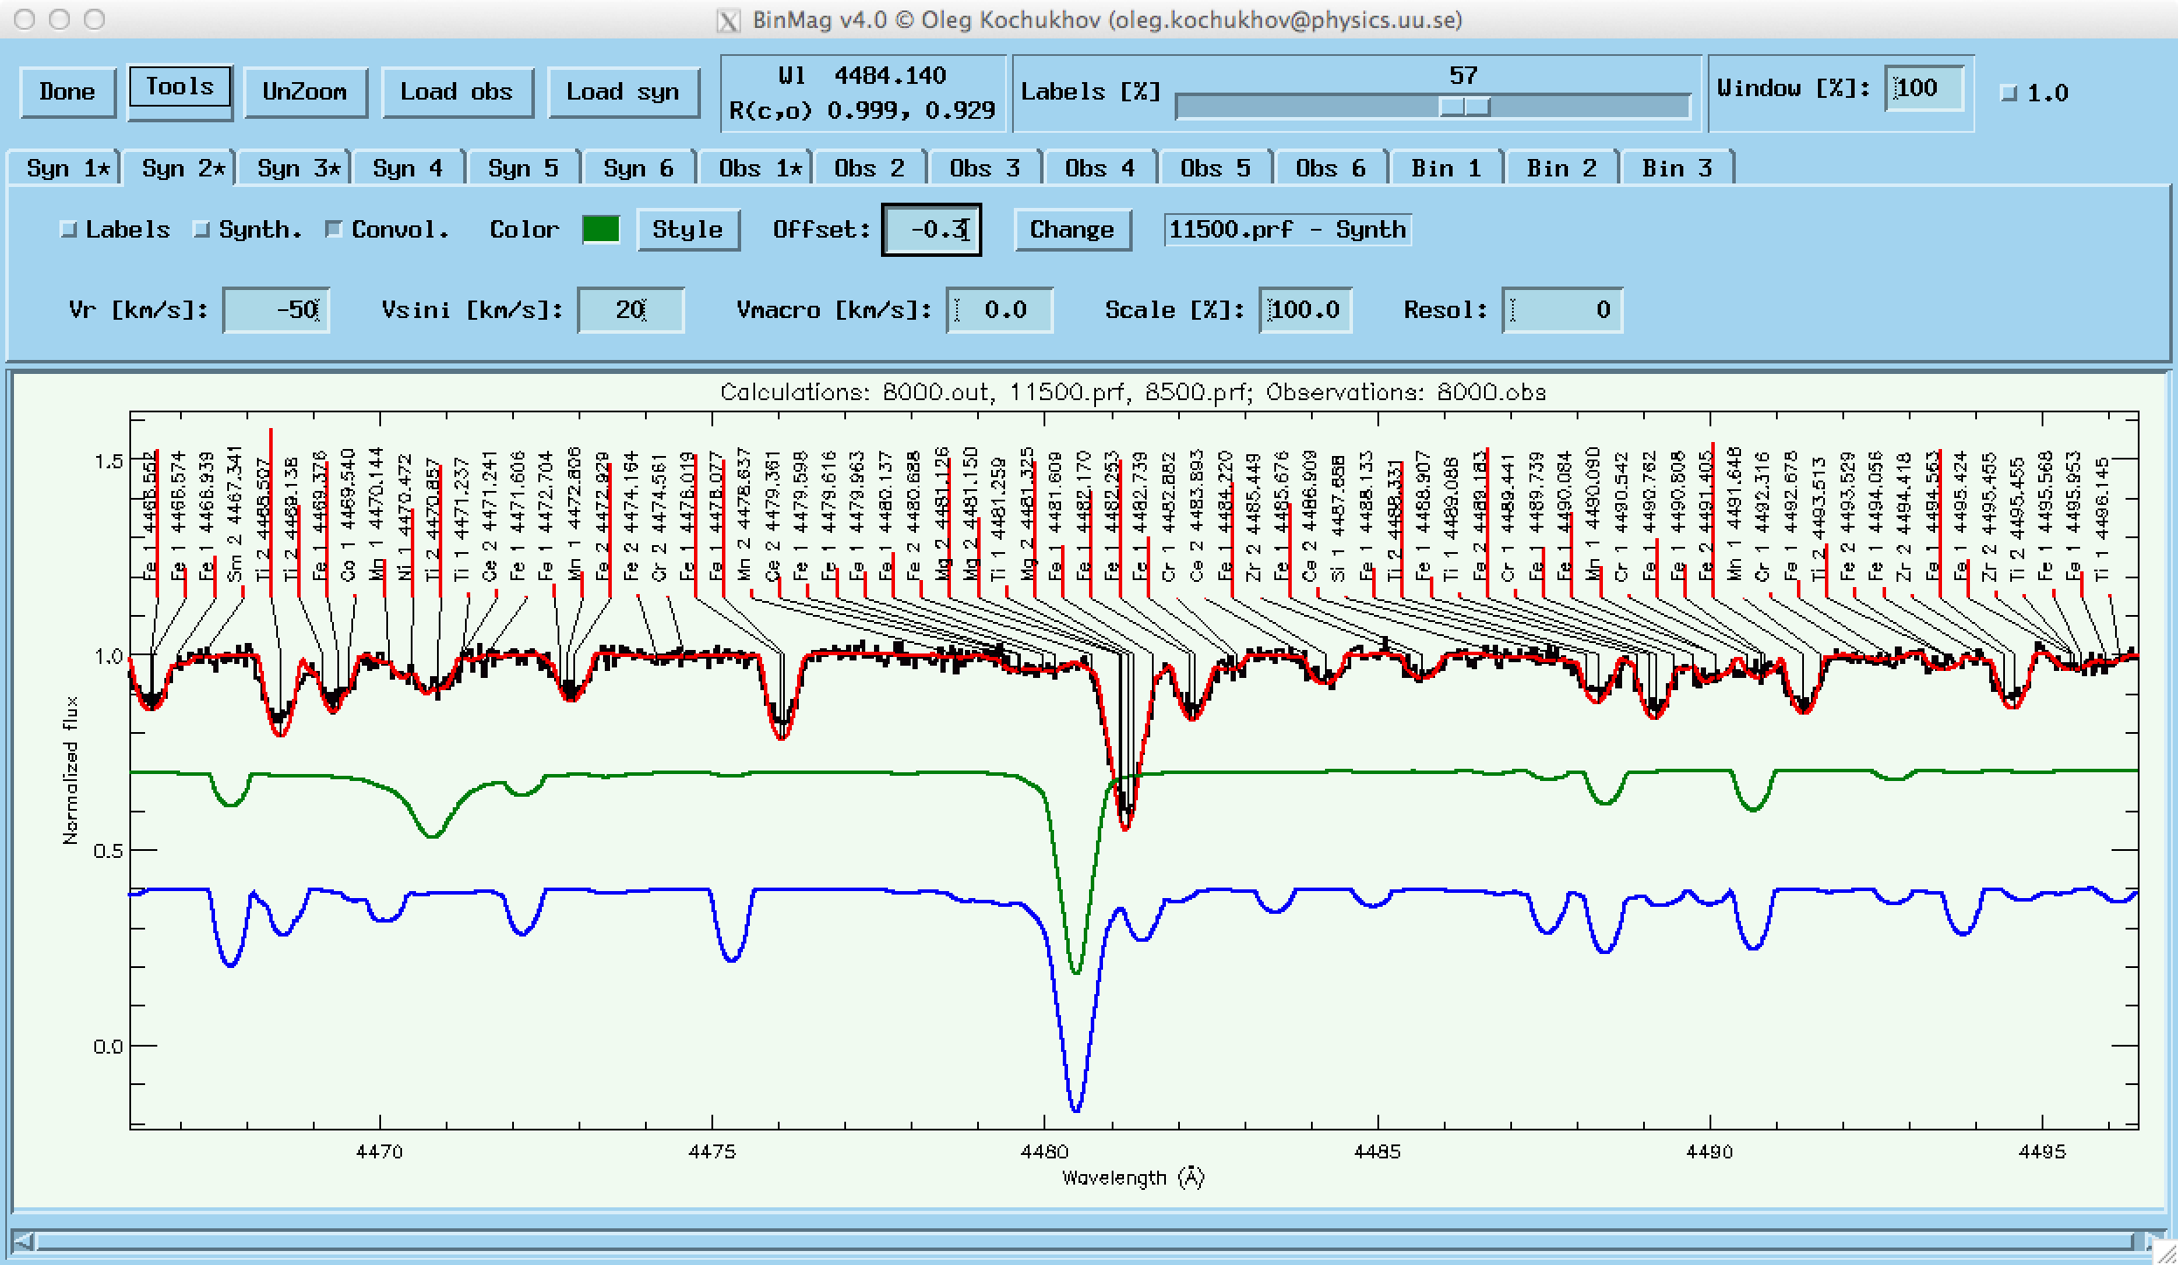Image resolution: width=2178 pixels, height=1265 pixels.
Task: Click Load obs to load observations
Action: [x=456, y=92]
